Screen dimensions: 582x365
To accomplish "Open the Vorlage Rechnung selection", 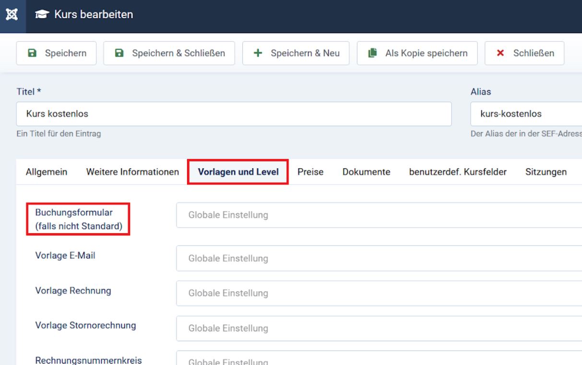I will 379,293.
